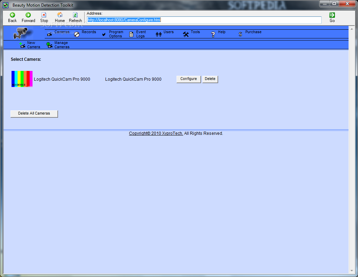
Task: Click the Cameras menu camera icon
Action: click(x=50, y=35)
